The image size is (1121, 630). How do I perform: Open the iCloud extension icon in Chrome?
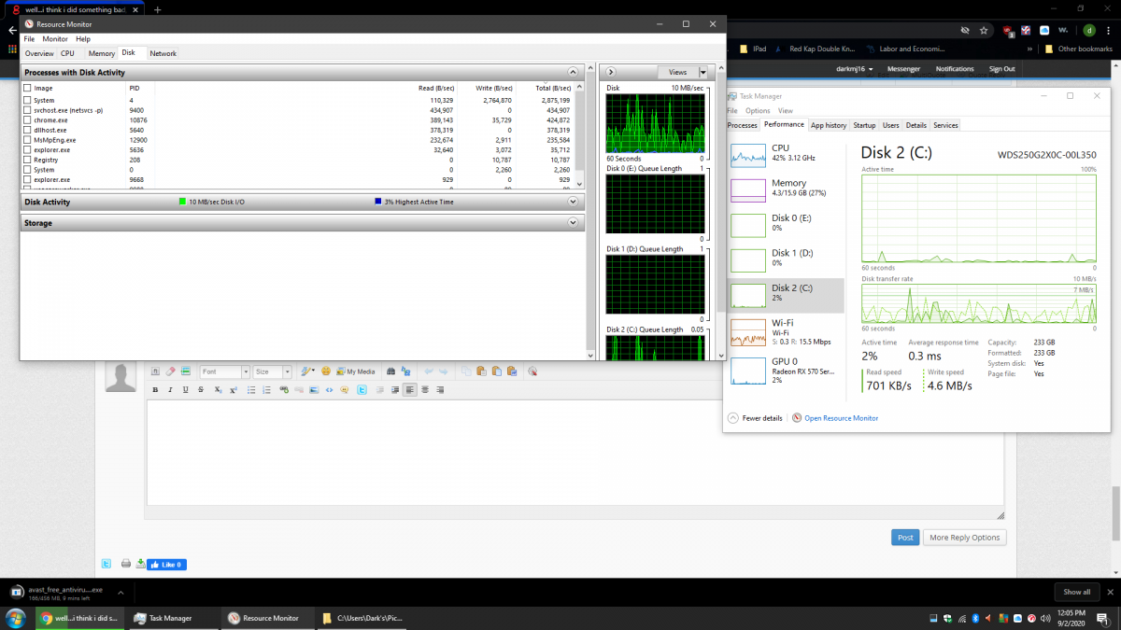[x=1044, y=31]
